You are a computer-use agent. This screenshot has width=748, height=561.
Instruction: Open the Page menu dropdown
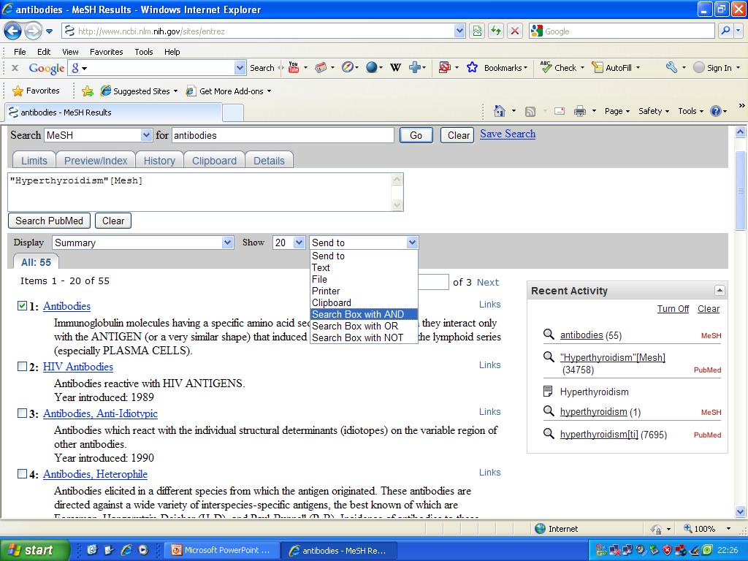617,111
